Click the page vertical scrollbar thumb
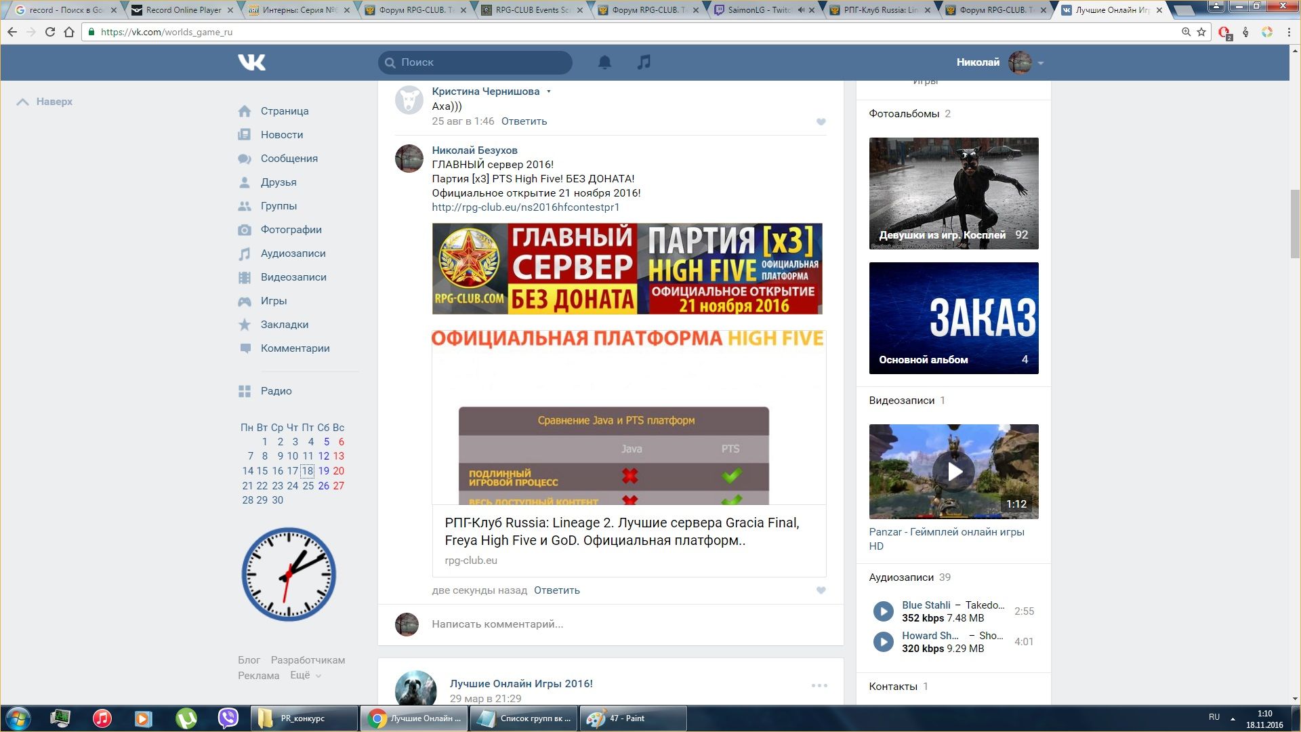The width and height of the screenshot is (1301, 732). coord(1295,224)
